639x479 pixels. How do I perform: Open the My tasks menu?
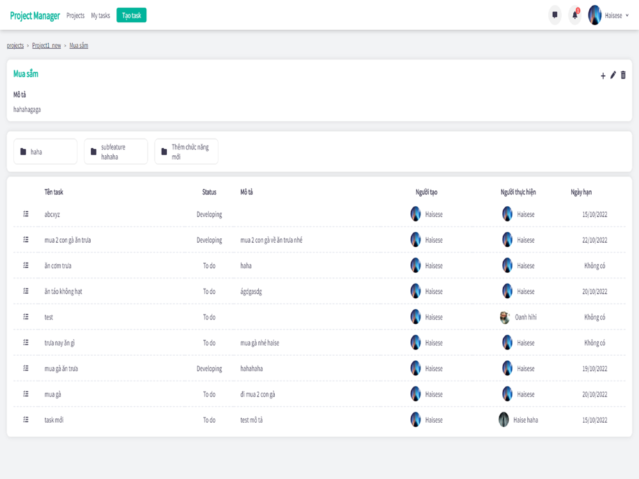pos(100,15)
